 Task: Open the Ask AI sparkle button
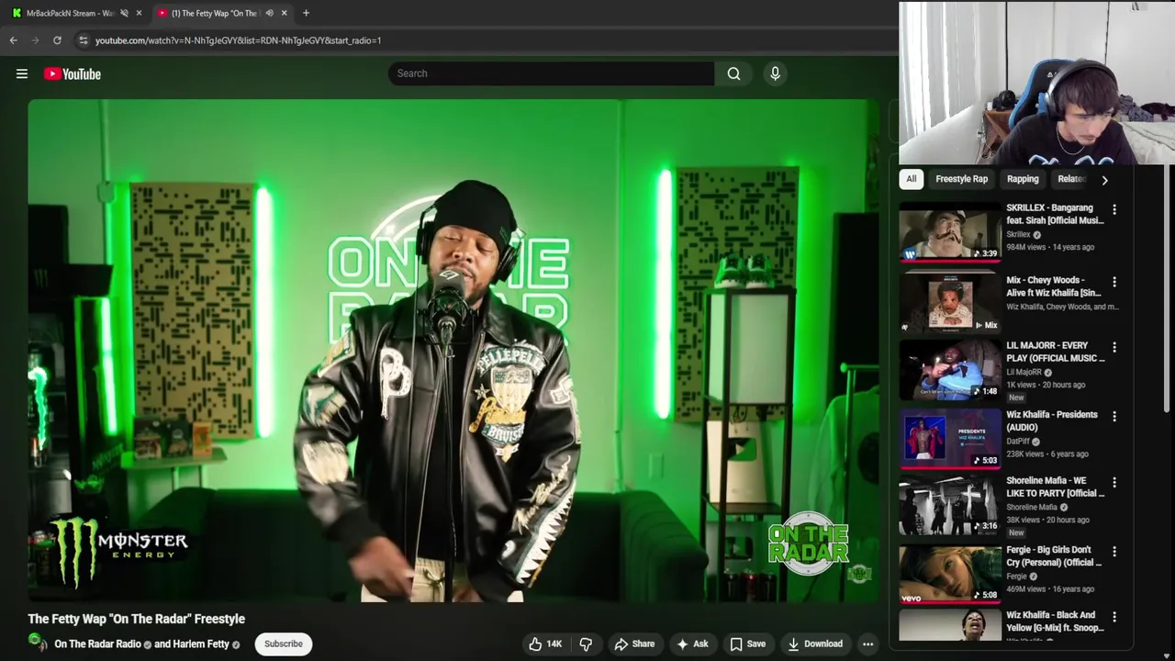[x=692, y=644]
